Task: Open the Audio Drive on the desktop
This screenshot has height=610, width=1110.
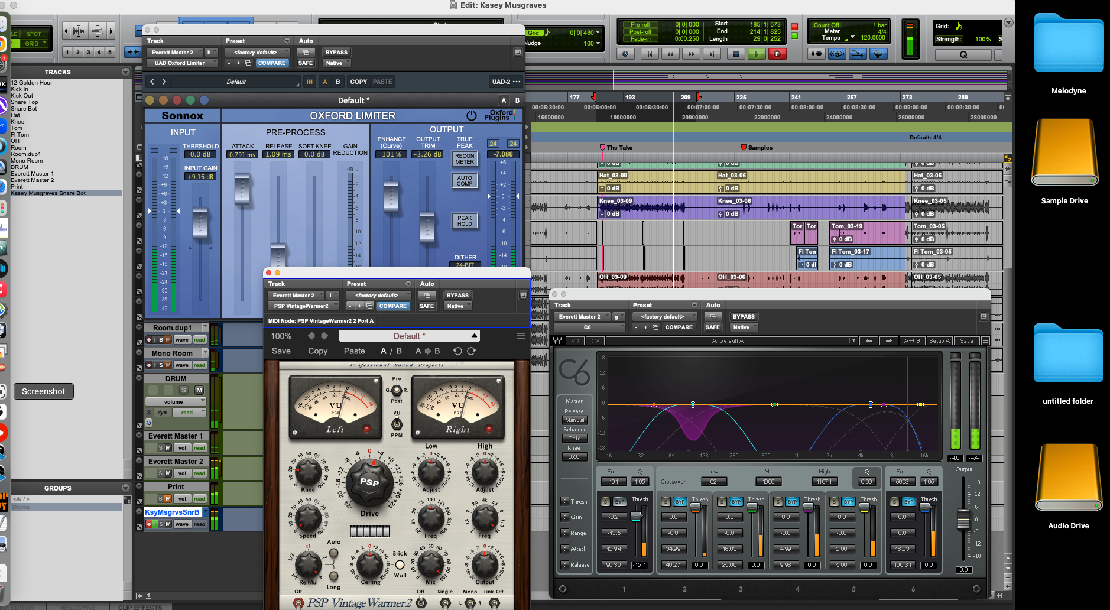Action: pyautogui.click(x=1068, y=478)
